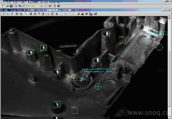
Task: Click the Copy icon in top toolbar
Action: (x=20, y=6)
